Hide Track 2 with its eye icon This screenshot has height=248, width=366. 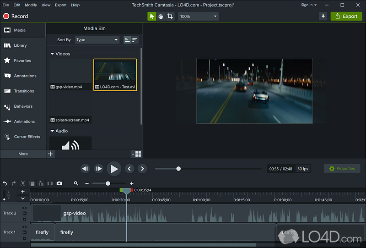tap(24, 208)
